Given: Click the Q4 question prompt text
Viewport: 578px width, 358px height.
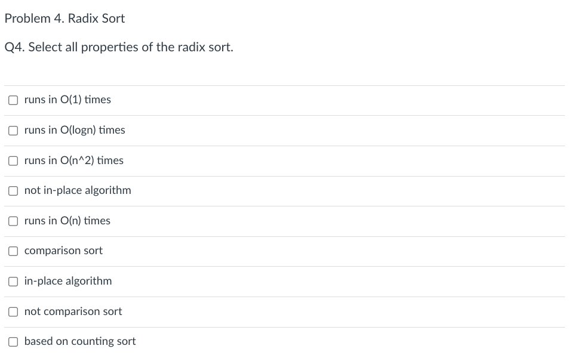Looking at the screenshot, I should click(119, 47).
